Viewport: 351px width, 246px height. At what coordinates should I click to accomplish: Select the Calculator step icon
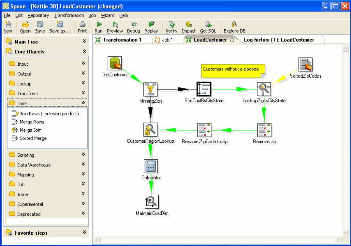151,166
